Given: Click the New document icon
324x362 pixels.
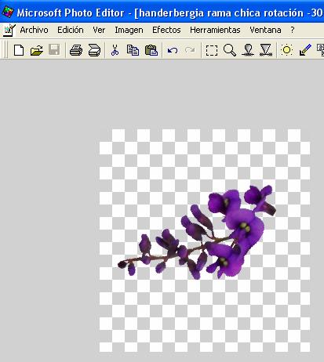Looking at the screenshot, I should (x=19, y=50).
